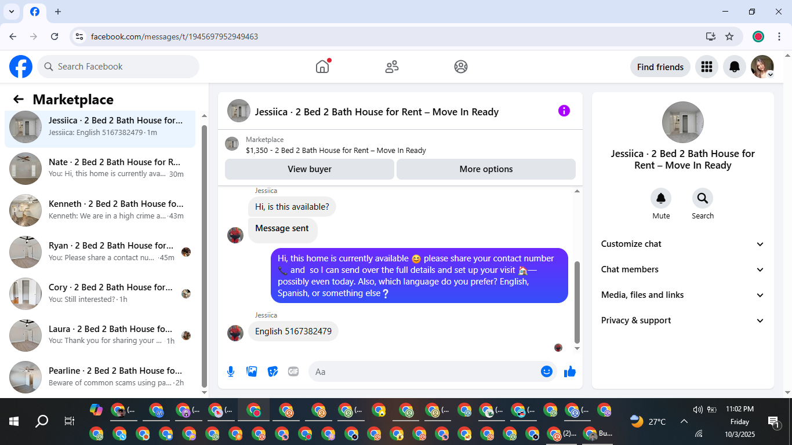
Task: Click the purple availability reply message
Action: click(x=420, y=276)
